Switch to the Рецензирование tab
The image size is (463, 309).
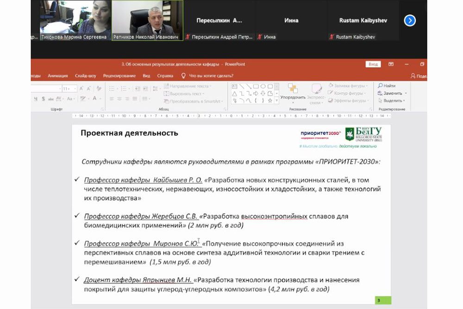click(119, 76)
